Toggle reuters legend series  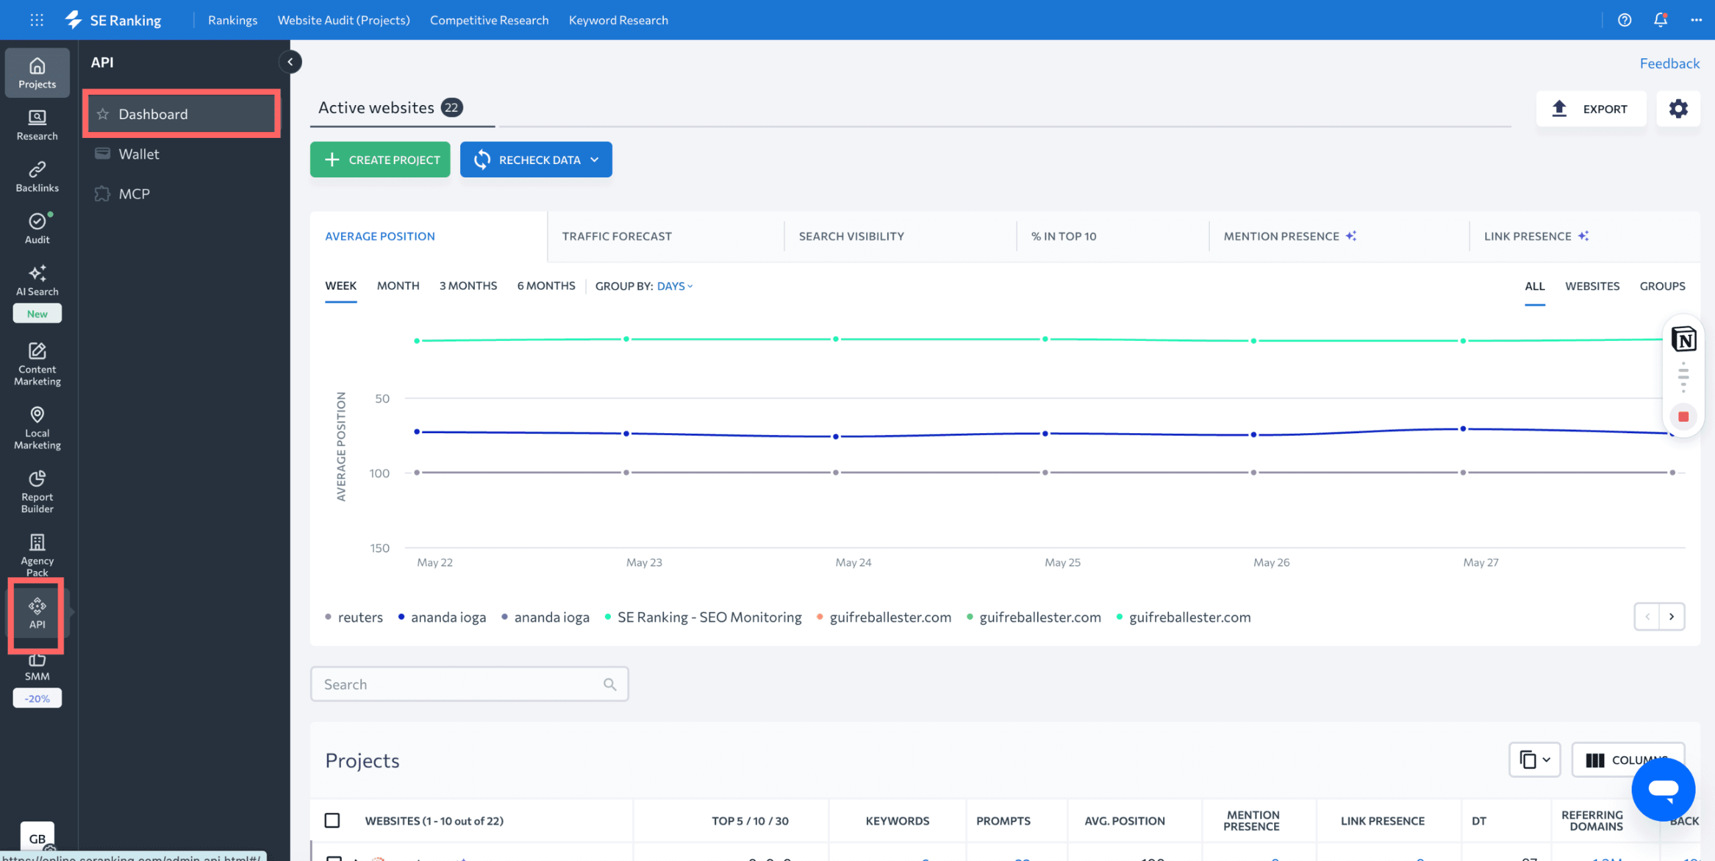click(354, 617)
